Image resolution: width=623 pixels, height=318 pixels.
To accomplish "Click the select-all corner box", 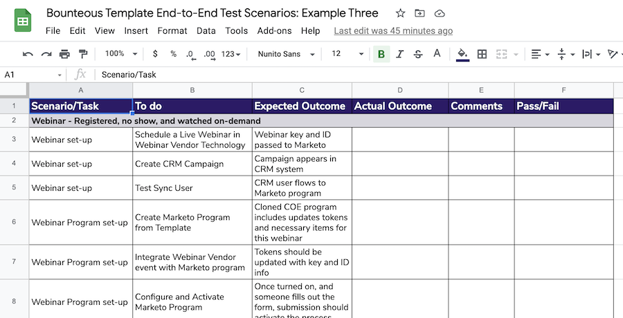I will pyautogui.click(x=14, y=90).
